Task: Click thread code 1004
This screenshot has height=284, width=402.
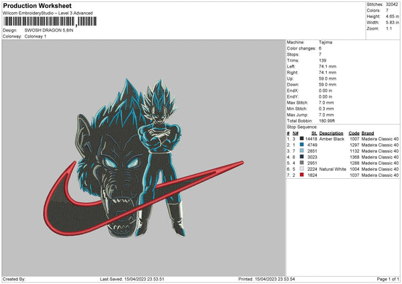Action: coord(354,169)
